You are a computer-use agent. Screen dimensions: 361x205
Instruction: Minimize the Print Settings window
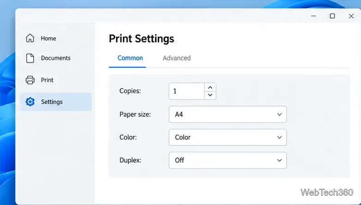313,16
